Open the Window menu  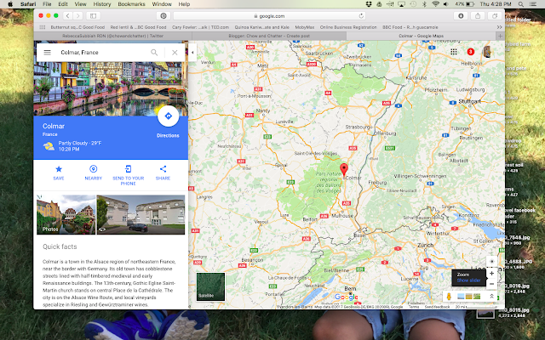tap(162, 4)
